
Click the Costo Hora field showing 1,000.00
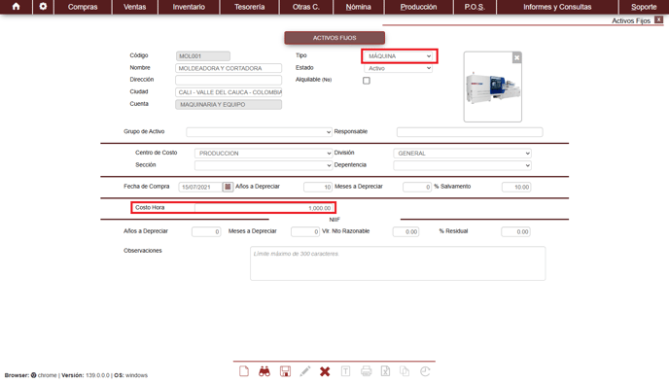click(264, 208)
